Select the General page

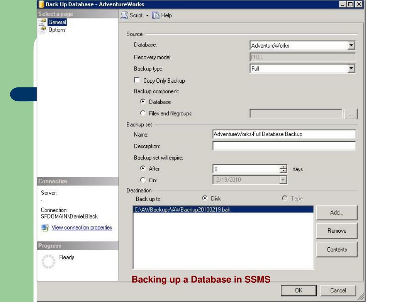(57, 22)
